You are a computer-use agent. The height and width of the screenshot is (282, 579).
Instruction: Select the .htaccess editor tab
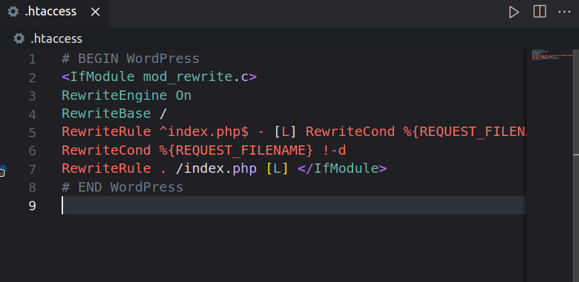pos(54,13)
